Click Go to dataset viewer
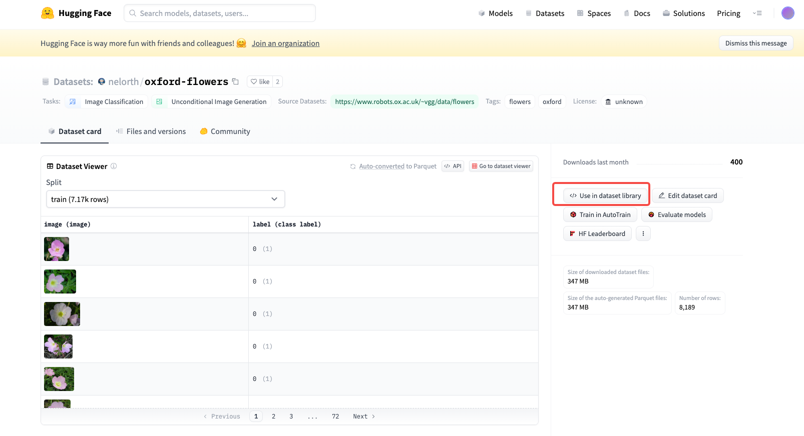 [x=501, y=166]
